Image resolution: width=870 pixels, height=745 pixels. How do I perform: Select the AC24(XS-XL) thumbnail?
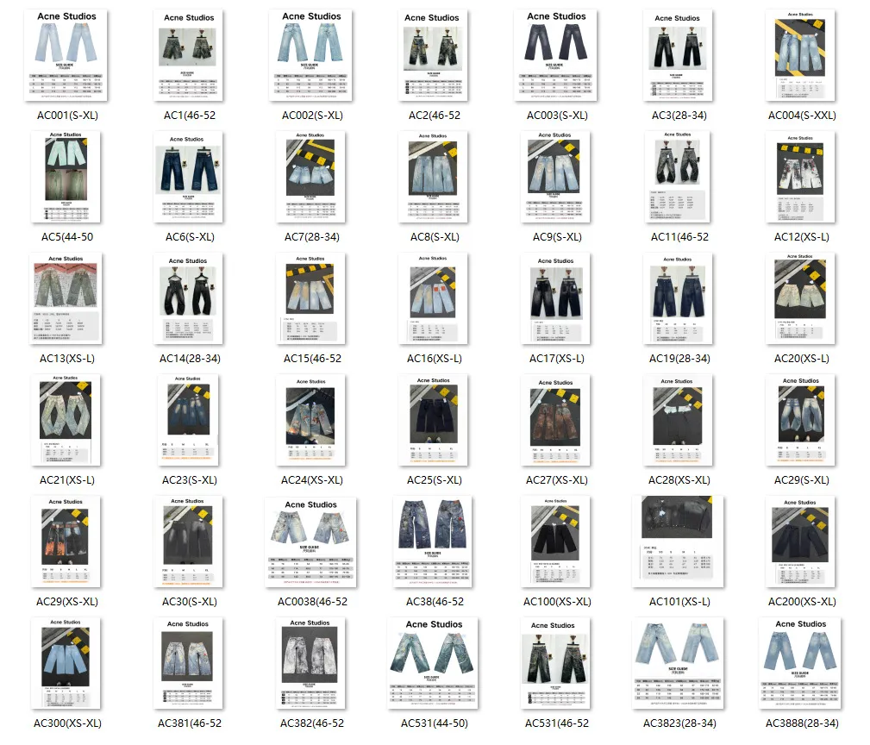pos(310,420)
